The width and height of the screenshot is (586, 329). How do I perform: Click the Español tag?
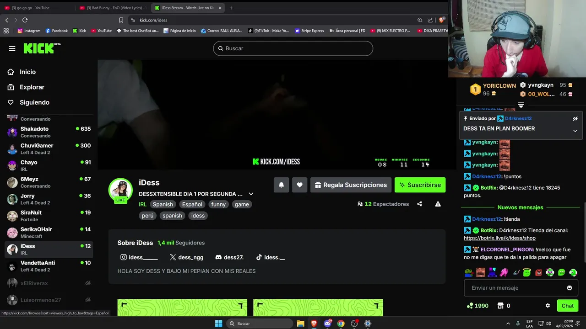click(192, 204)
